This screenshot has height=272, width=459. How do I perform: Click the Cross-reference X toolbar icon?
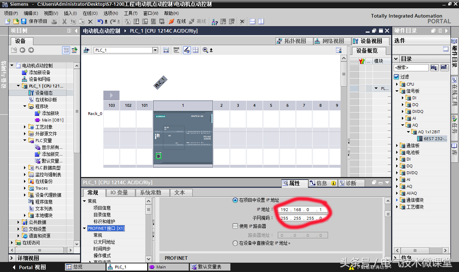[242, 22]
